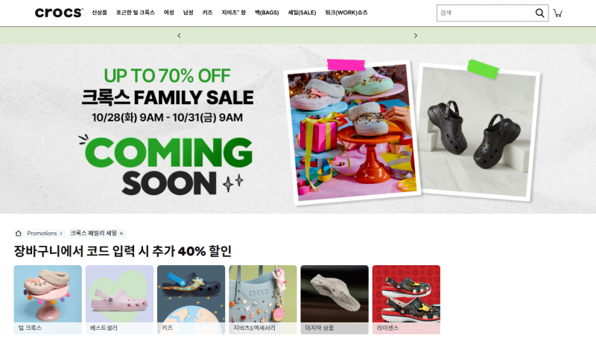Open the 여성 menu

point(169,13)
